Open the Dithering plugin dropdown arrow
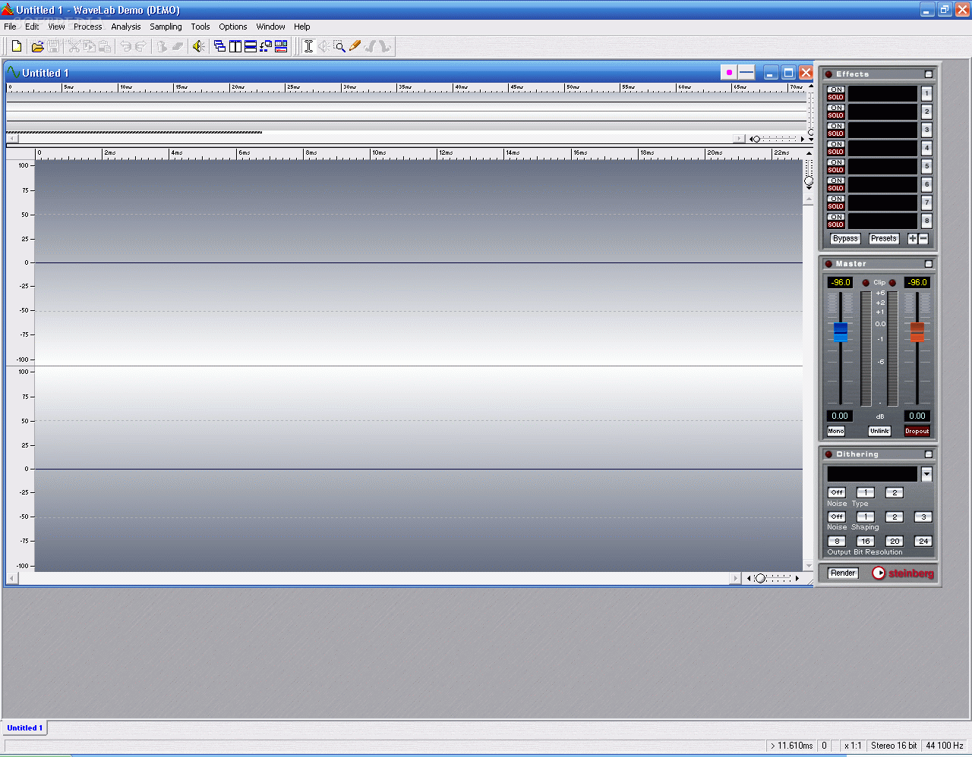The width and height of the screenshot is (972, 757). pyautogui.click(x=926, y=474)
